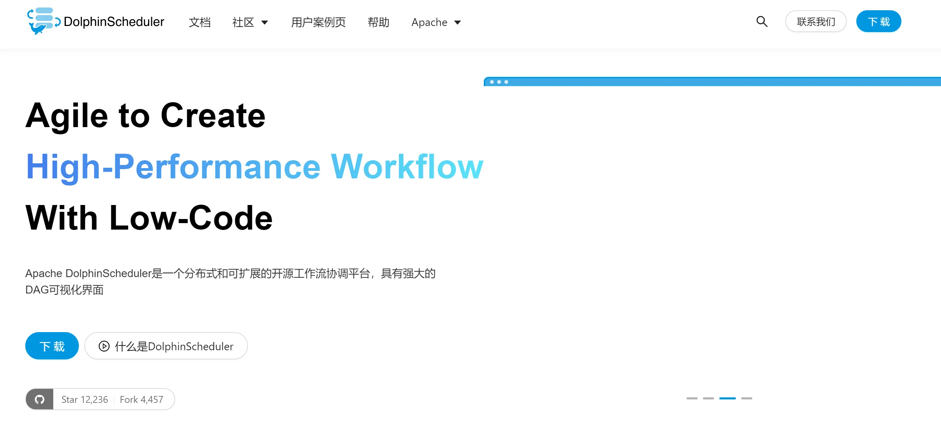Expand the Apache dropdown arrow
The height and width of the screenshot is (437, 941).
[x=457, y=23]
